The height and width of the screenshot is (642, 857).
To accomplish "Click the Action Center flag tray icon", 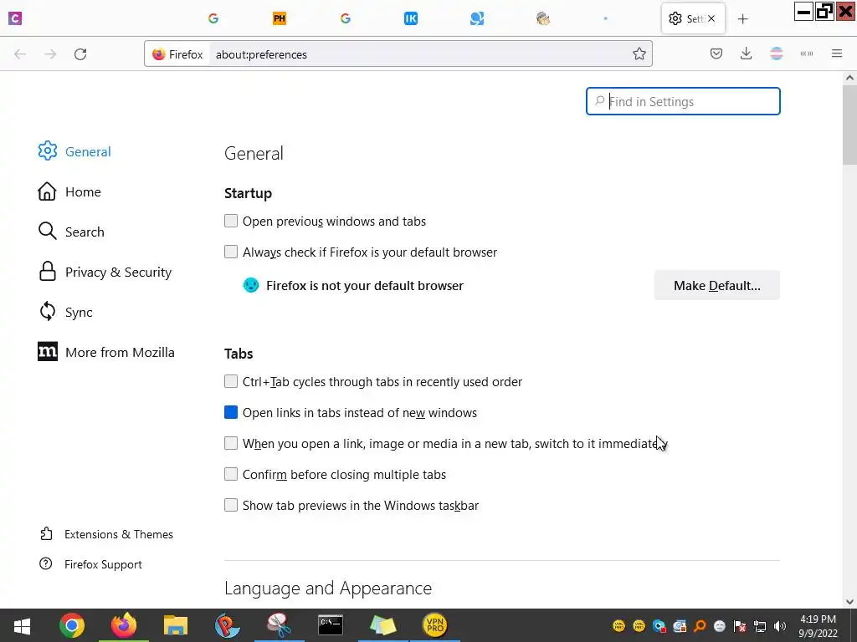I will [x=740, y=626].
